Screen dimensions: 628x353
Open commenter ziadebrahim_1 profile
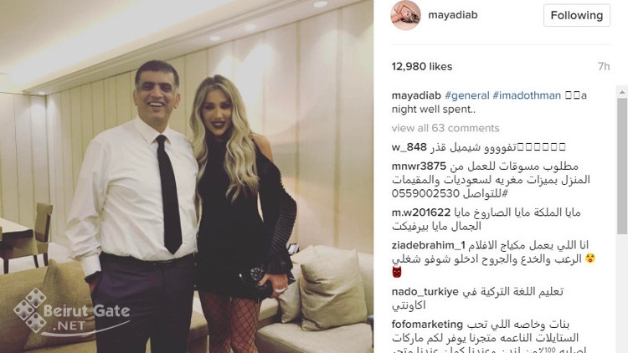(x=428, y=245)
